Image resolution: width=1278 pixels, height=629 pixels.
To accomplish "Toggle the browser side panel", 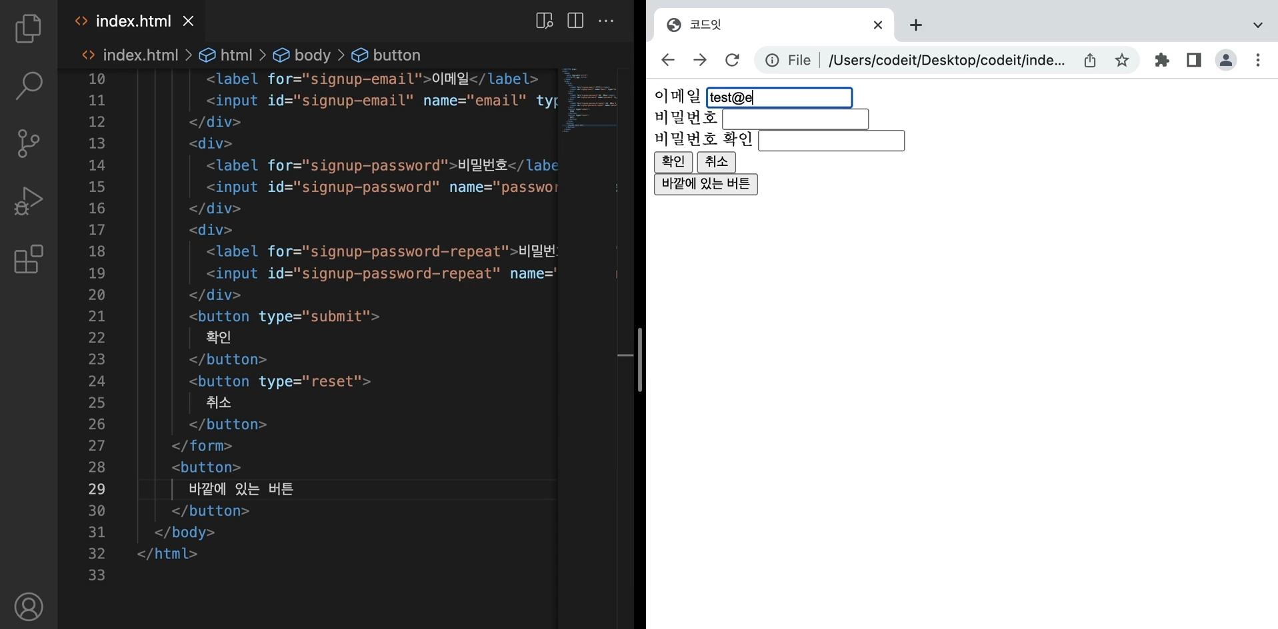I will 1194,60.
